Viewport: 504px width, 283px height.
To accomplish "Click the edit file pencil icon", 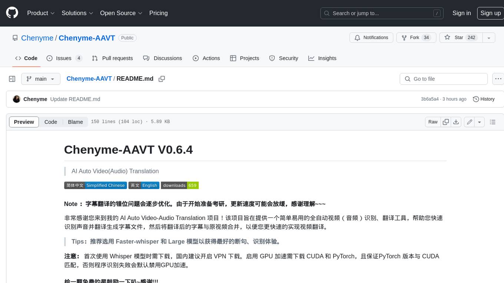I will (470, 122).
